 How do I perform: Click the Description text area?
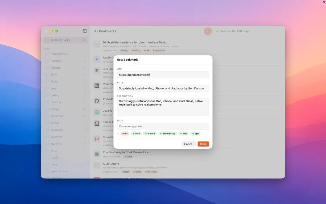[x=163, y=107]
